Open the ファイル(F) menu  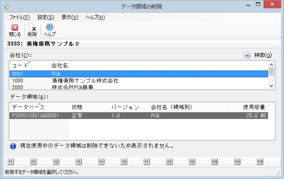[x=19, y=17]
